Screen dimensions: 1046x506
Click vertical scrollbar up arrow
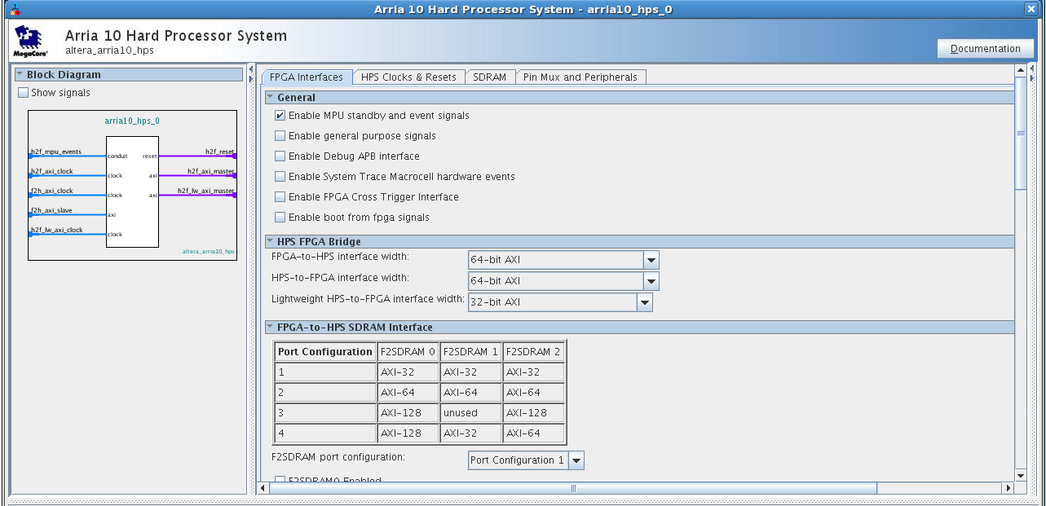point(1020,73)
